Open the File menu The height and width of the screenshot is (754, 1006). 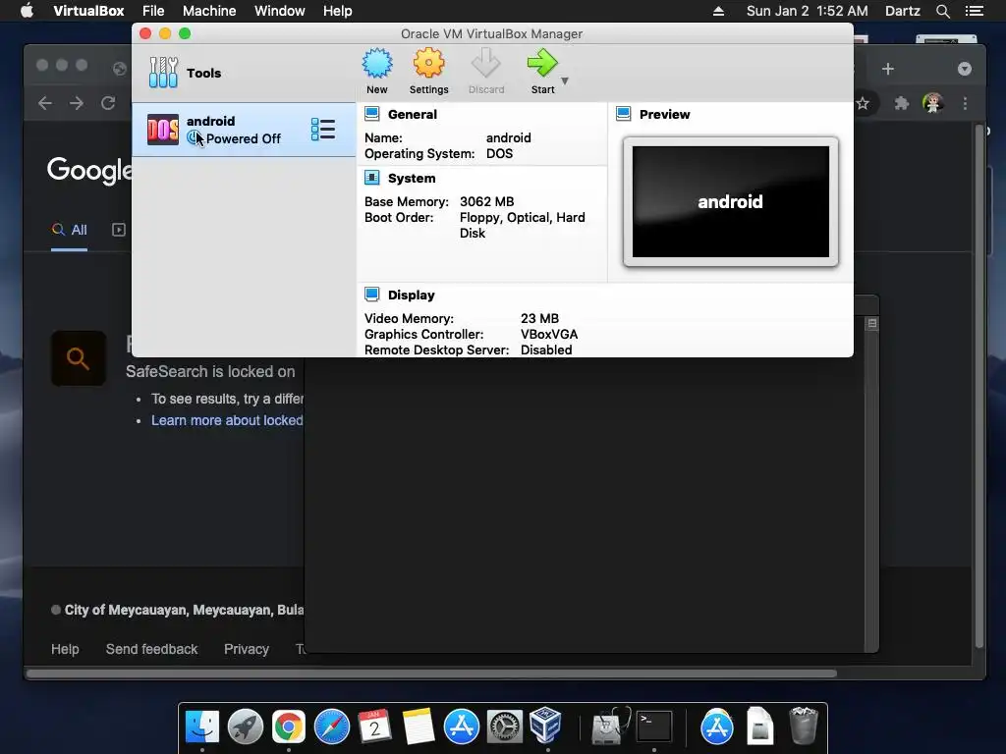pos(153,11)
